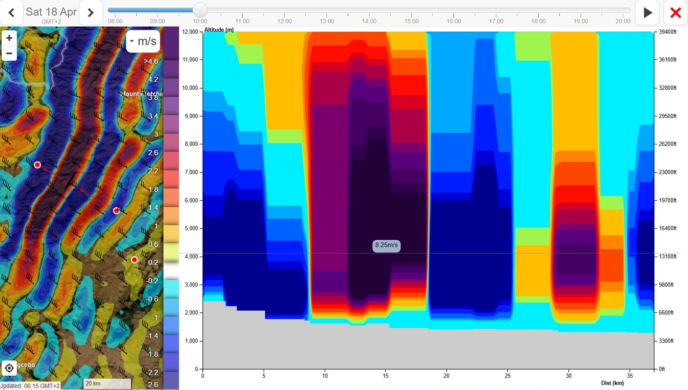Click the southernmost red map marker
Image resolution: width=688 pixels, height=390 pixels.
click(x=134, y=260)
